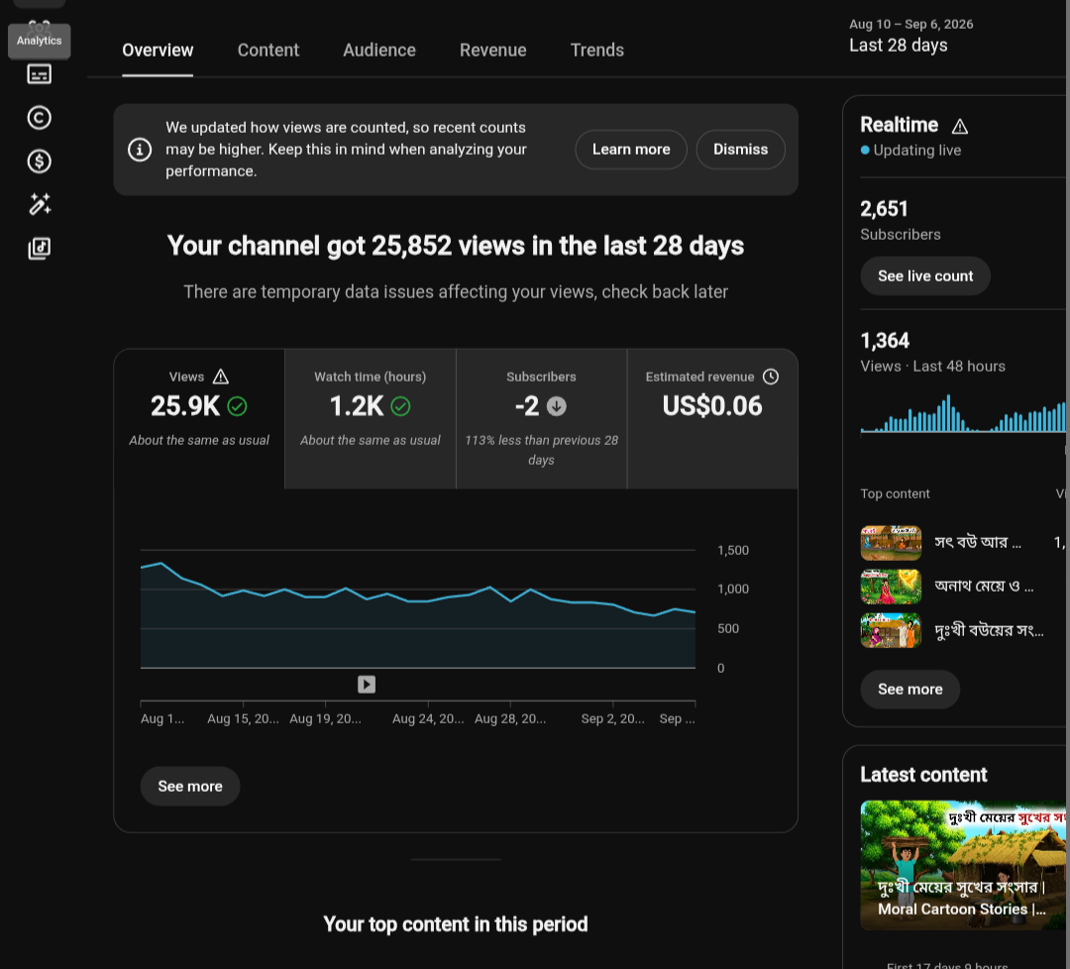Click the See live count button
The height and width of the screenshot is (969, 1070).
coord(925,275)
